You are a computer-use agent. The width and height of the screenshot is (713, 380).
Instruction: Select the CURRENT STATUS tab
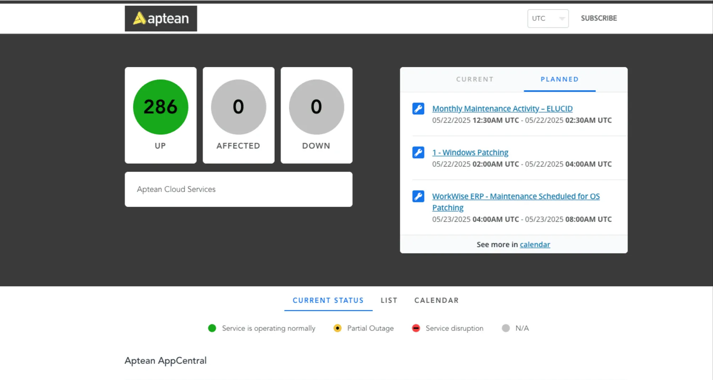point(328,300)
